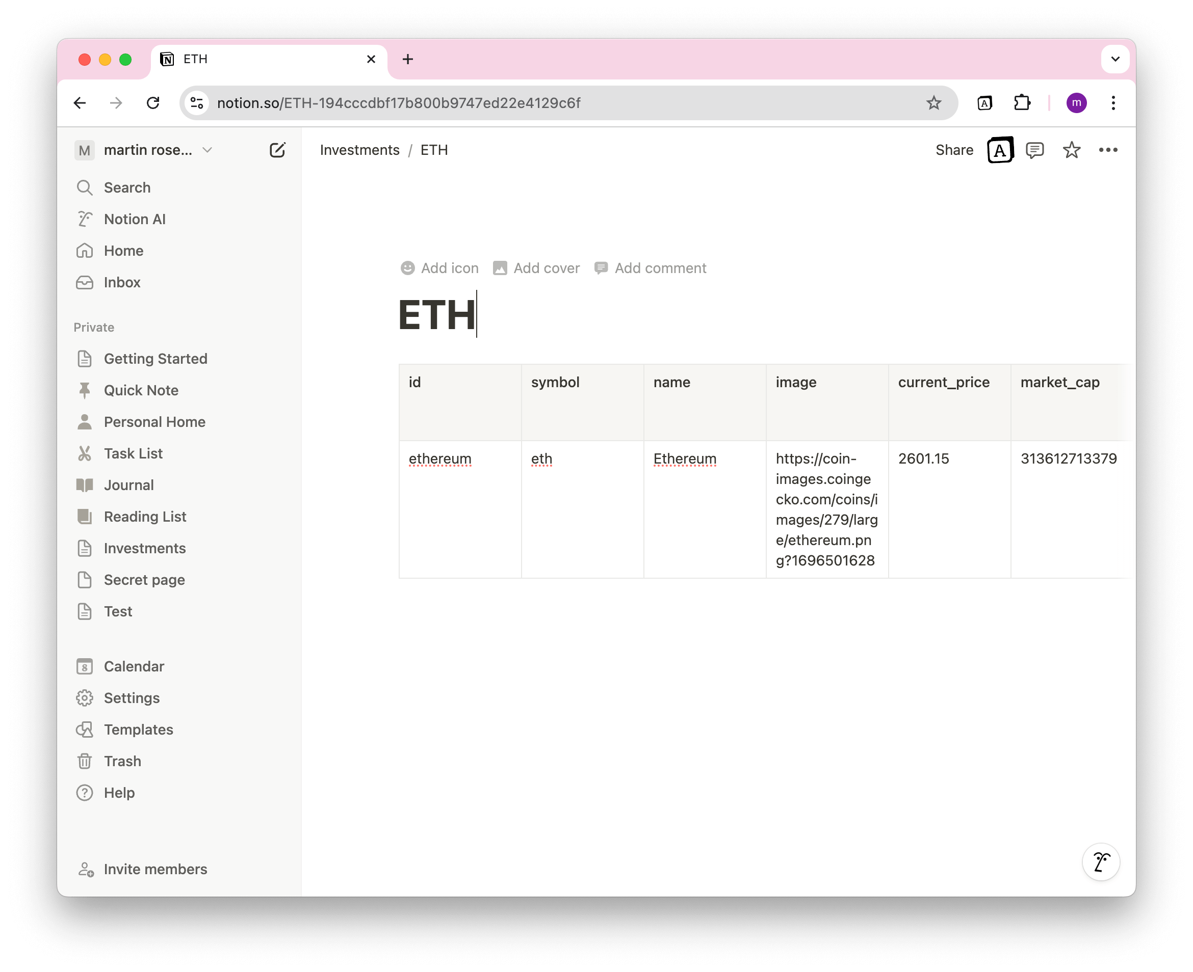Click the current_price cell 2601.15

point(923,458)
